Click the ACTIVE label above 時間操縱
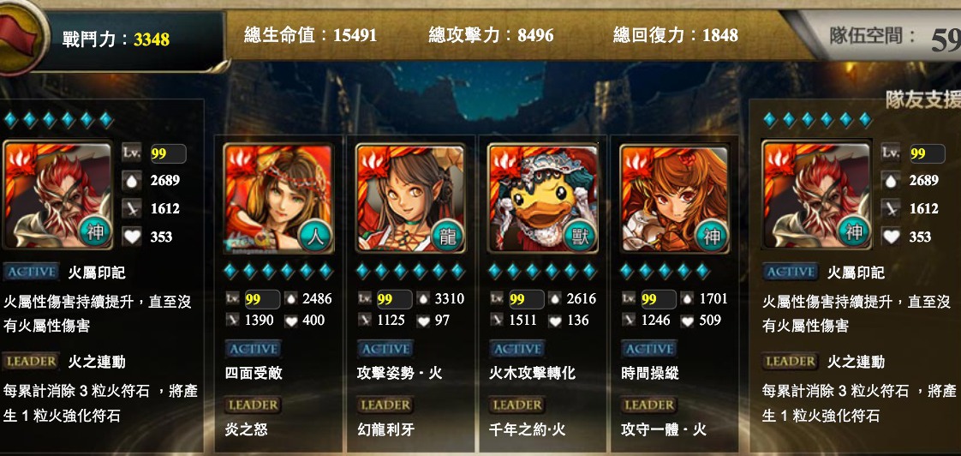Image resolution: width=961 pixels, height=456 pixels. (x=649, y=349)
